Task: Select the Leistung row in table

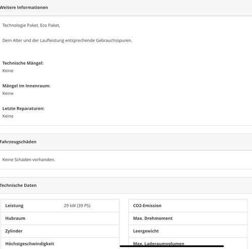Action: point(60,206)
